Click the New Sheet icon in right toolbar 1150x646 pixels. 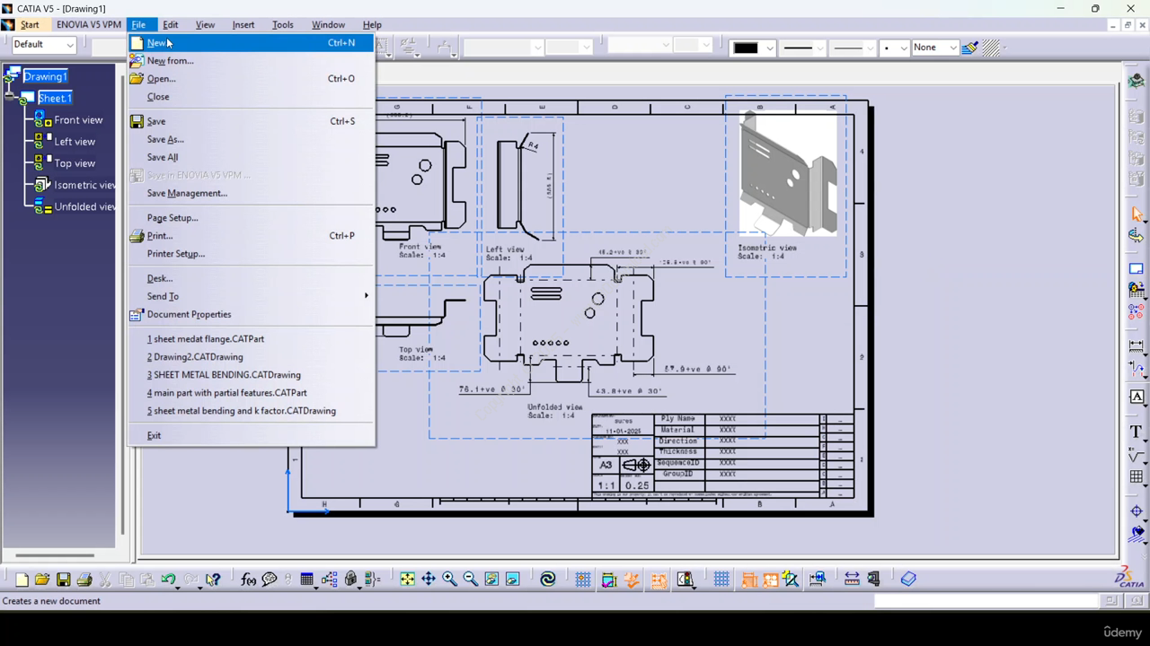point(1137,269)
